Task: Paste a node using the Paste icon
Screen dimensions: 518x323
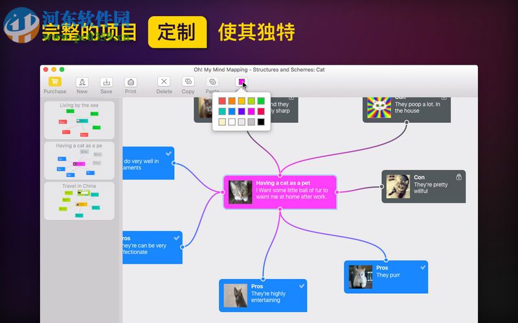Action: pyautogui.click(x=212, y=82)
